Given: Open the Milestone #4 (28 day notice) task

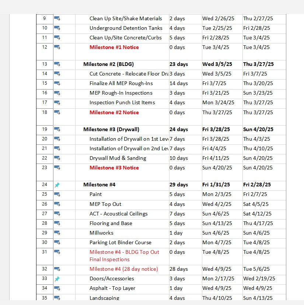Looking at the screenshot, I should click(123, 269).
